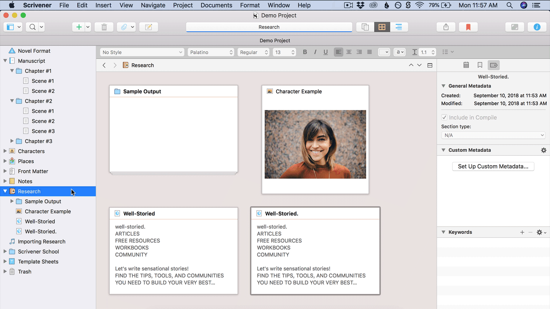Open Quick Reference notepad icon
The width and height of the screenshot is (550, 309).
pos(149,27)
